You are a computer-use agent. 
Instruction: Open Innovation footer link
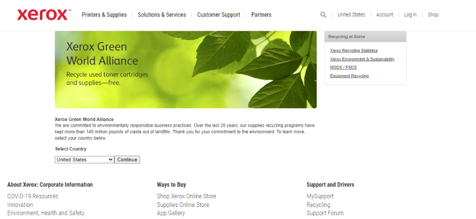click(20, 205)
